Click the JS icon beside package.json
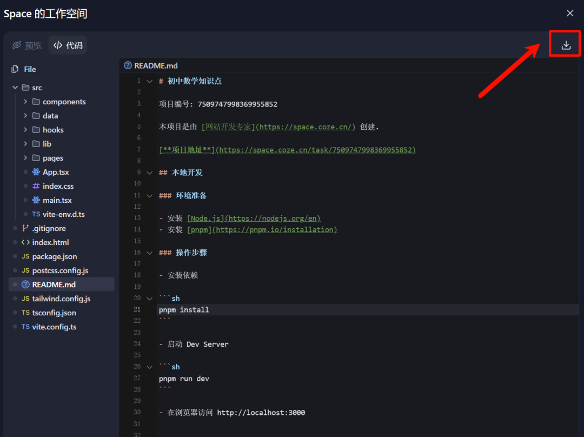The height and width of the screenshot is (437, 584). [25, 256]
